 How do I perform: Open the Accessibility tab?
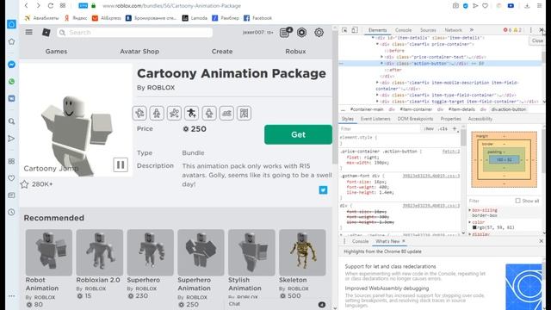click(x=480, y=119)
